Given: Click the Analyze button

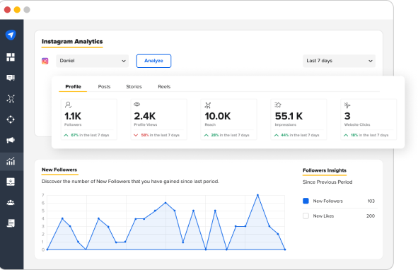Looking at the screenshot, I should coord(153,61).
